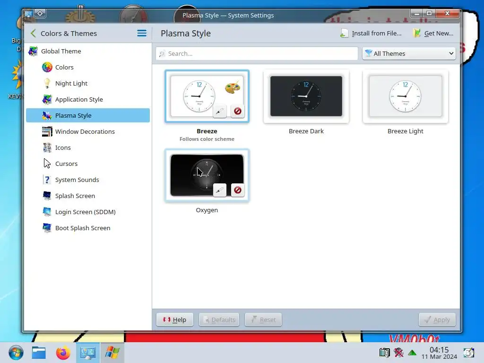Open the clock showing 04:15
Image resolution: width=484 pixels, height=363 pixels.
(x=439, y=353)
